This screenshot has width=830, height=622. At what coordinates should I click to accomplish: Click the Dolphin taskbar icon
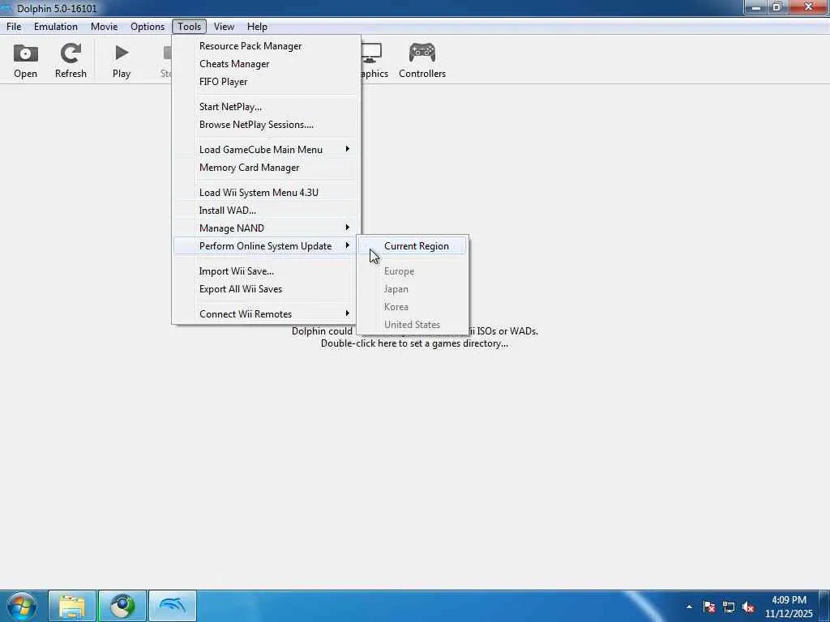(x=173, y=606)
